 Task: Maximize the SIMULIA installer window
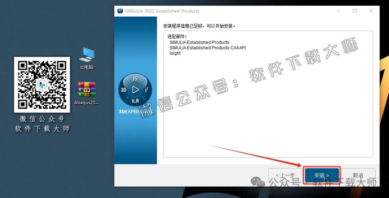pyautogui.click(x=355, y=11)
